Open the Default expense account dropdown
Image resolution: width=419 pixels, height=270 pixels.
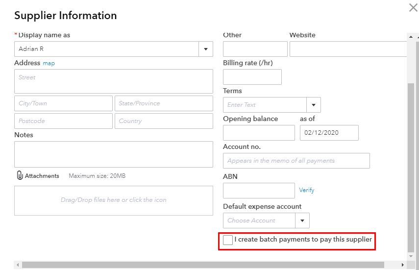coord(302,221)
